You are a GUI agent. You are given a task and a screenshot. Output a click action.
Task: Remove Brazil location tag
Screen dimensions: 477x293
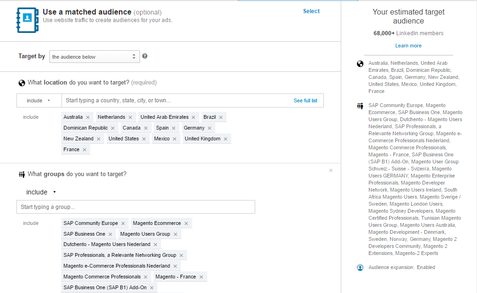coord(221,117)
